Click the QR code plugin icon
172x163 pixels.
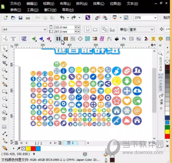[x=87, y=39]
